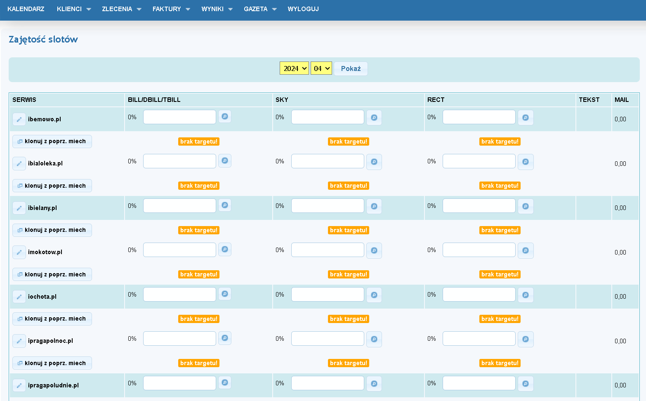
Task: Click the BILL input field for ibemowo.pl
Action: pyautogui.click(x=179, y=117)
